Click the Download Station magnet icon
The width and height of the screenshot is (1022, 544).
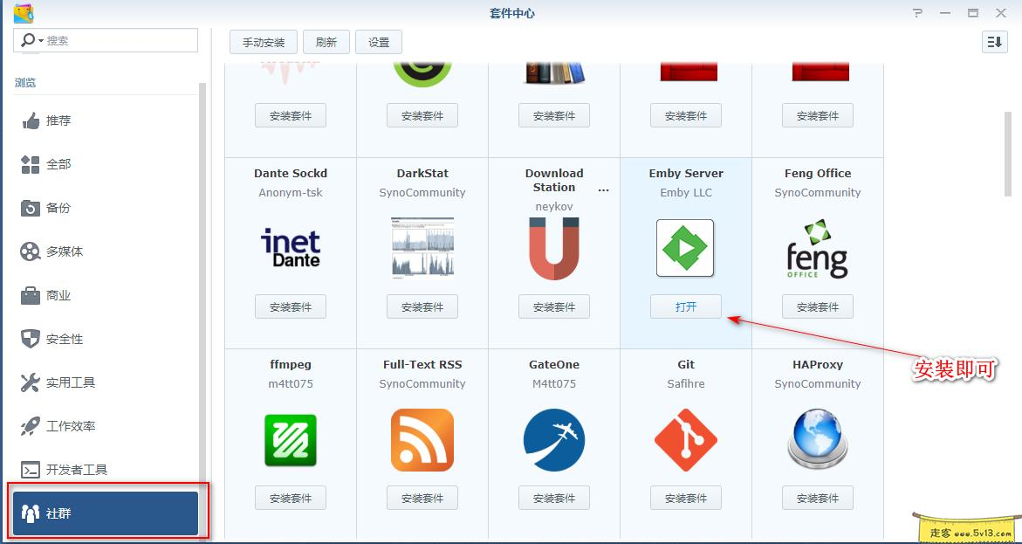(x=554, y=249)
